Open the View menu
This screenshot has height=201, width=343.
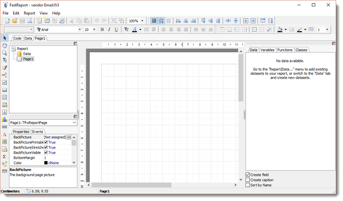point(44,13)
